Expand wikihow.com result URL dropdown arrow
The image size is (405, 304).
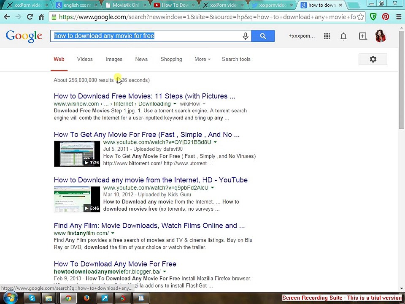[175, 104]
